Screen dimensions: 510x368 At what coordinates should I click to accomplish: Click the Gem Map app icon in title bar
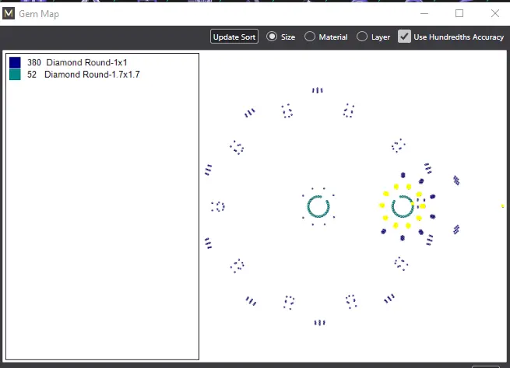click(9, 14)
